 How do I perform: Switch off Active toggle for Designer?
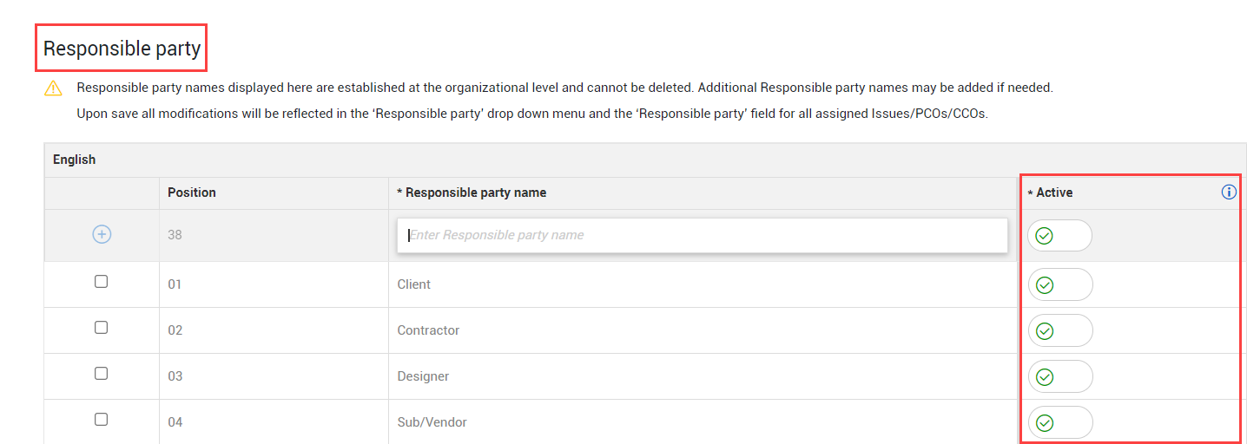tap(1059, 376)
